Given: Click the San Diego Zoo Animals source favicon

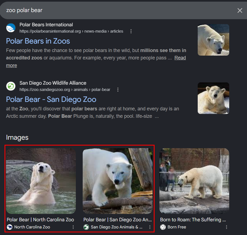Looking at the screenshot, I should [86, 227].
